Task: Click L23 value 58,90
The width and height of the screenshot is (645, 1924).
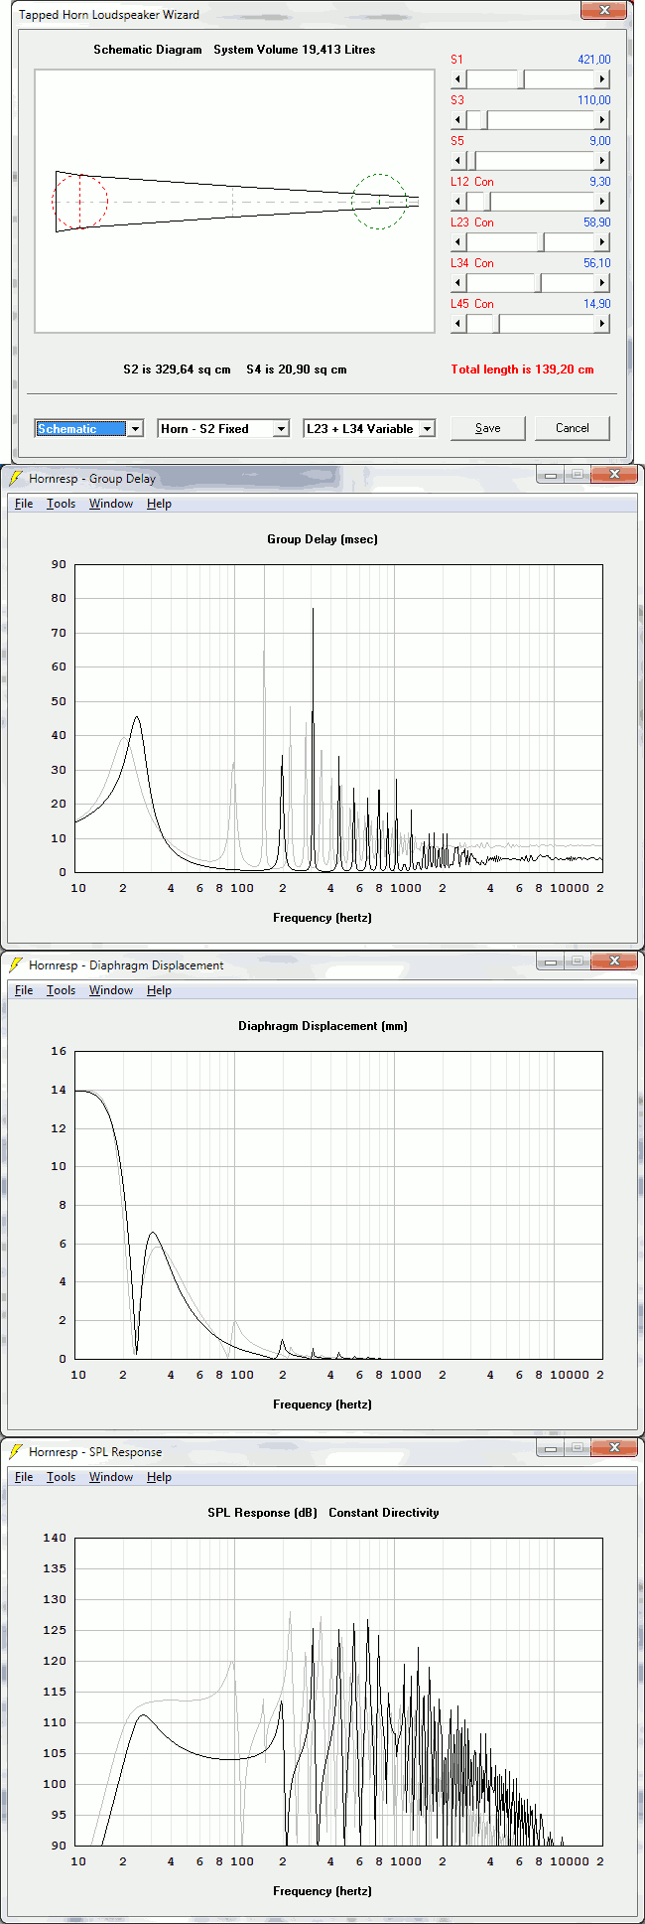Action: pyautogui.click(x=597, y=222)
